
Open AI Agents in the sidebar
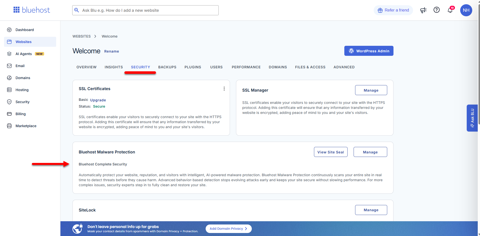(x=30, y=54)
